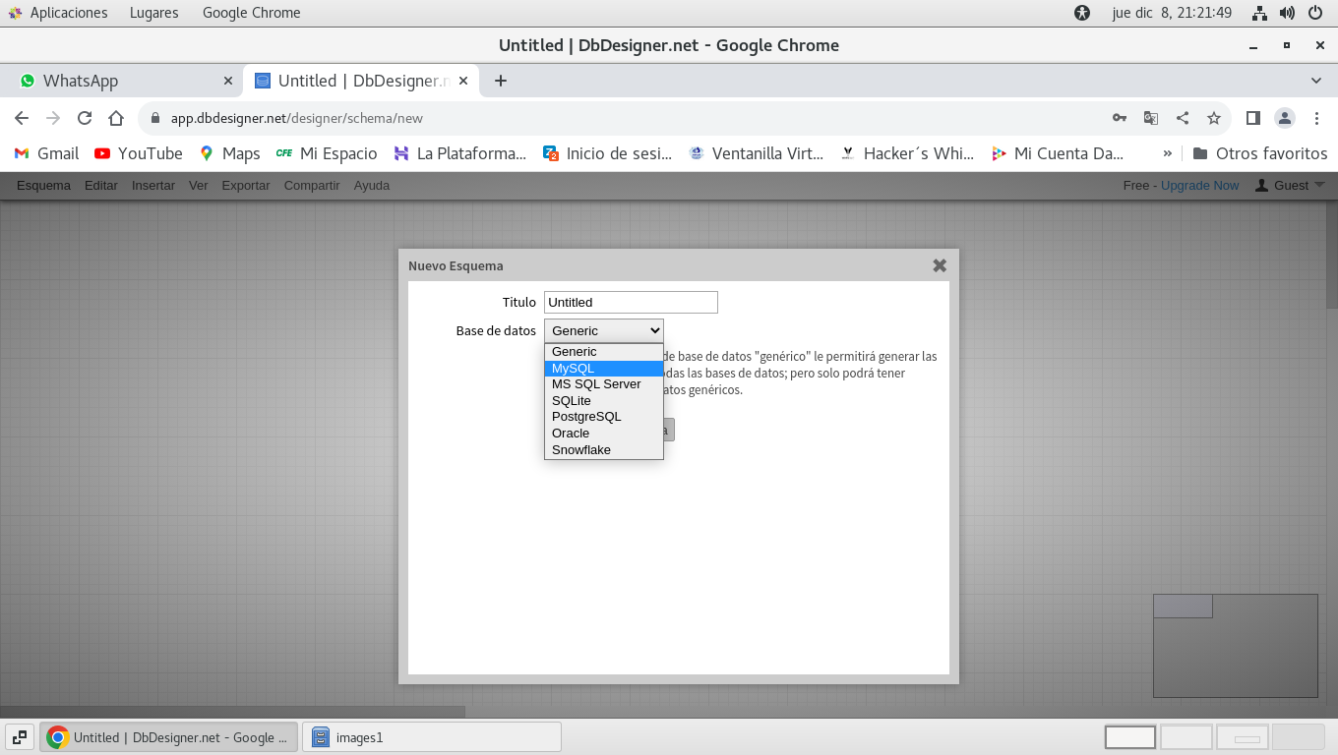The image size is (1338, 755).
Task: Click the share page icon in address bar
Action: (1183, 118)
